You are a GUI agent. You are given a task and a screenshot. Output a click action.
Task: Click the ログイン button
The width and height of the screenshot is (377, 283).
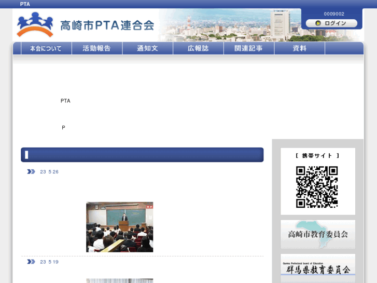pos(331,23)
